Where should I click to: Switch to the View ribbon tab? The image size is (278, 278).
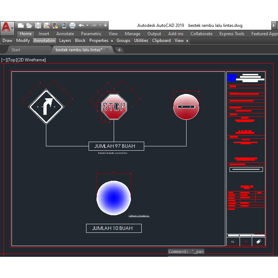[113, 34]
